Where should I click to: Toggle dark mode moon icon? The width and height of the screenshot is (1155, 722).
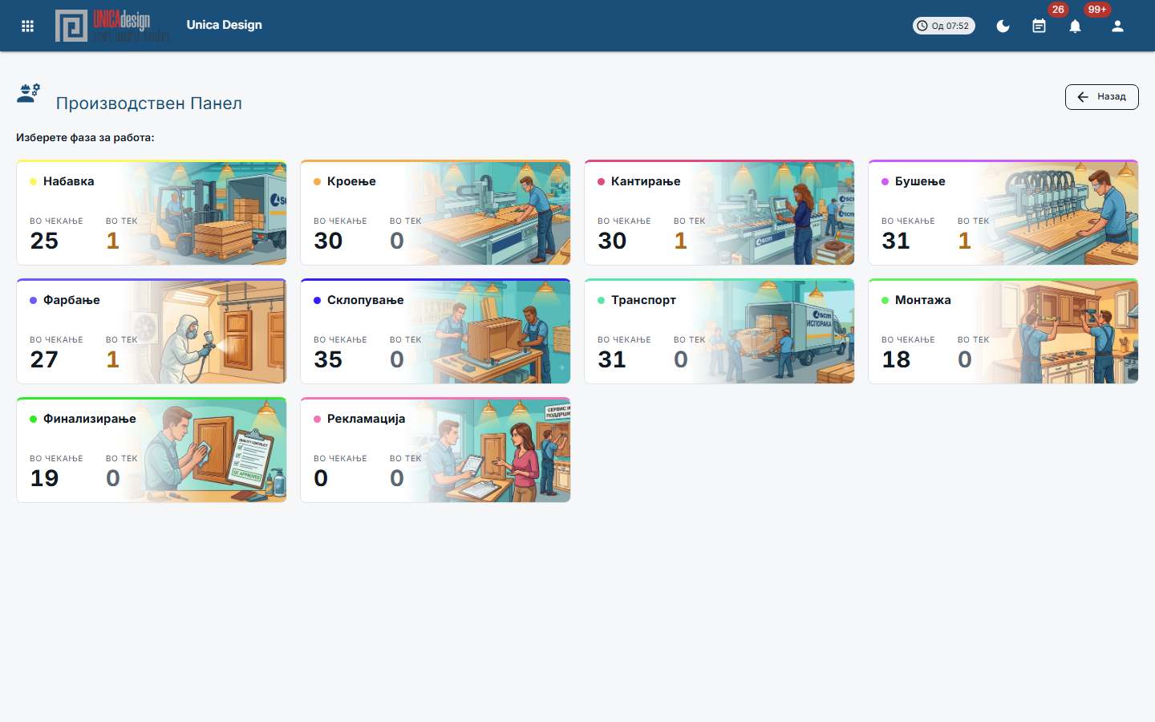point(1003,26)
